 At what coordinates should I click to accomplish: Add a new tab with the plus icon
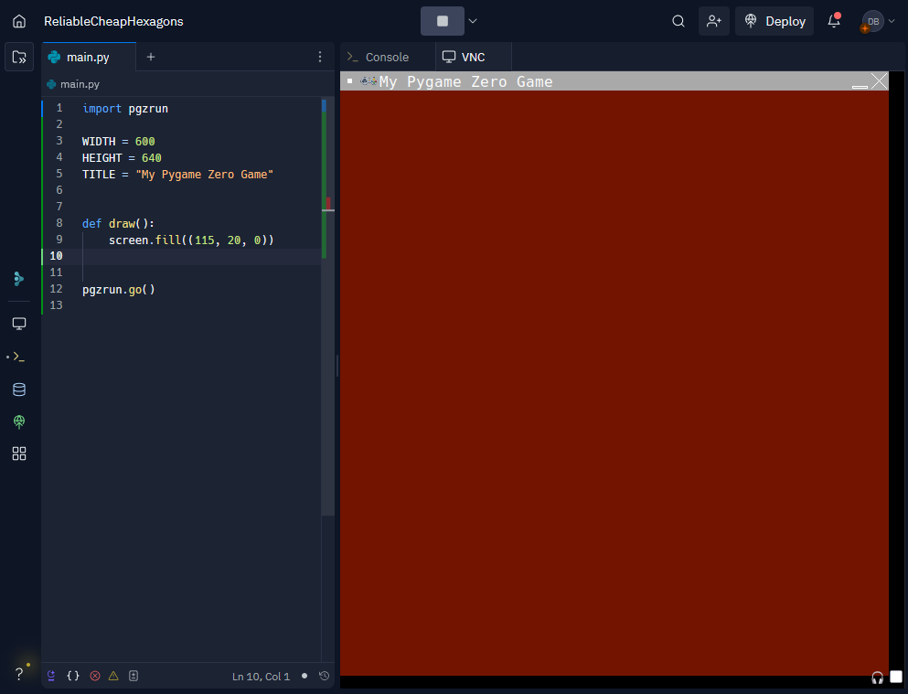(151, 57)
